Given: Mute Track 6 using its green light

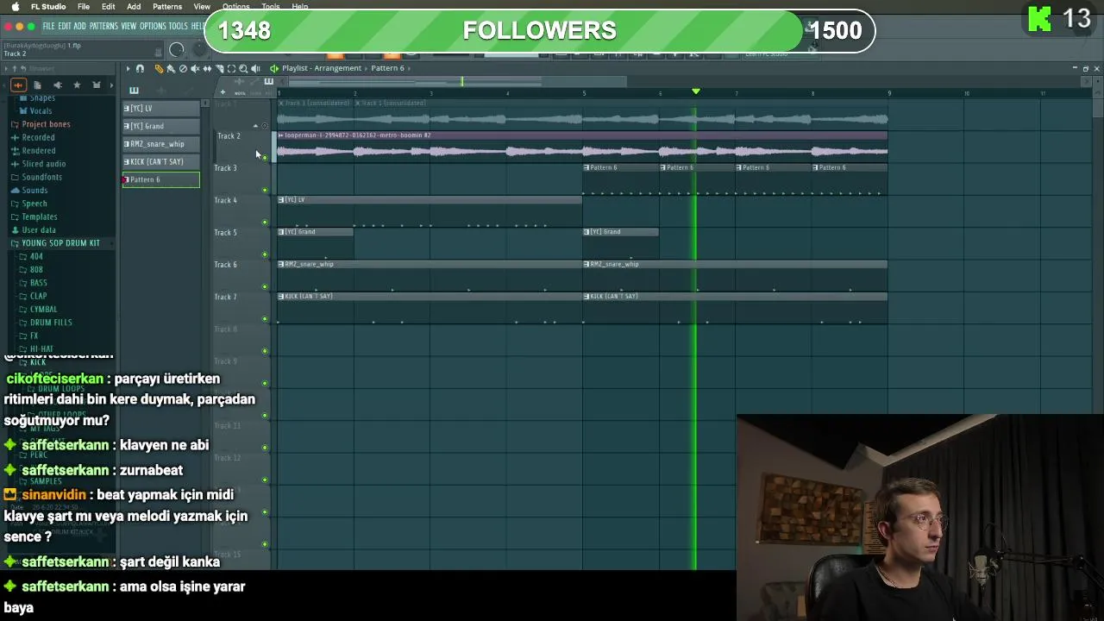Looking at the screenshot, I should (265, 286).
